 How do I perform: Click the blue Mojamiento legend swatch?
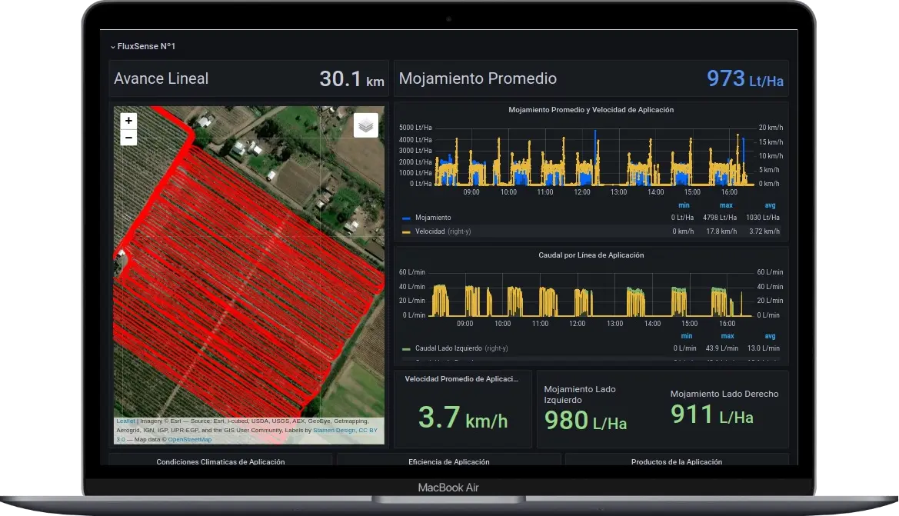pos(406,218)
